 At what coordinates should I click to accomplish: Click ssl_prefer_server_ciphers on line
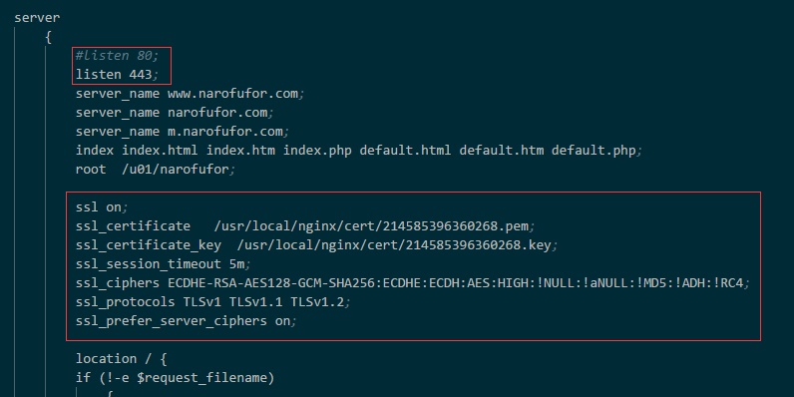[187, 321]
